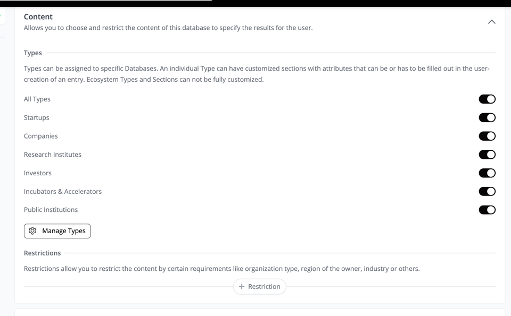
Task: Click the 'Research Institutes' label text
Action: pyautogui.click(x=53, y=155)
